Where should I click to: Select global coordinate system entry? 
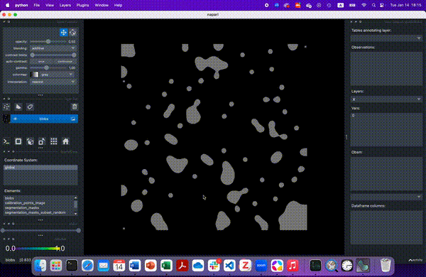click(40, 168)
